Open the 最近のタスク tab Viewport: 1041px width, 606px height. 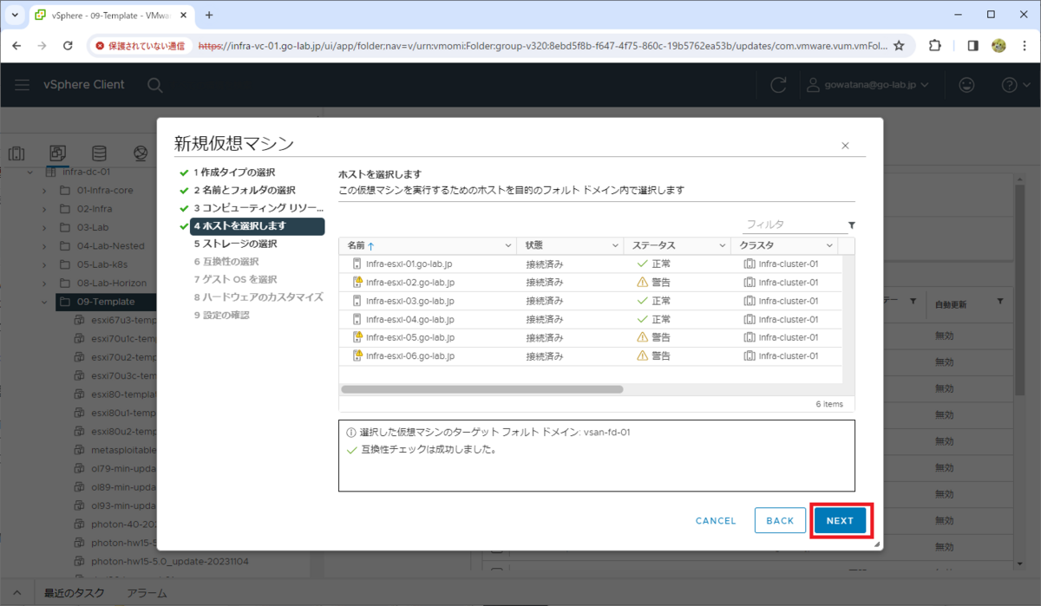tap(74, 593)
